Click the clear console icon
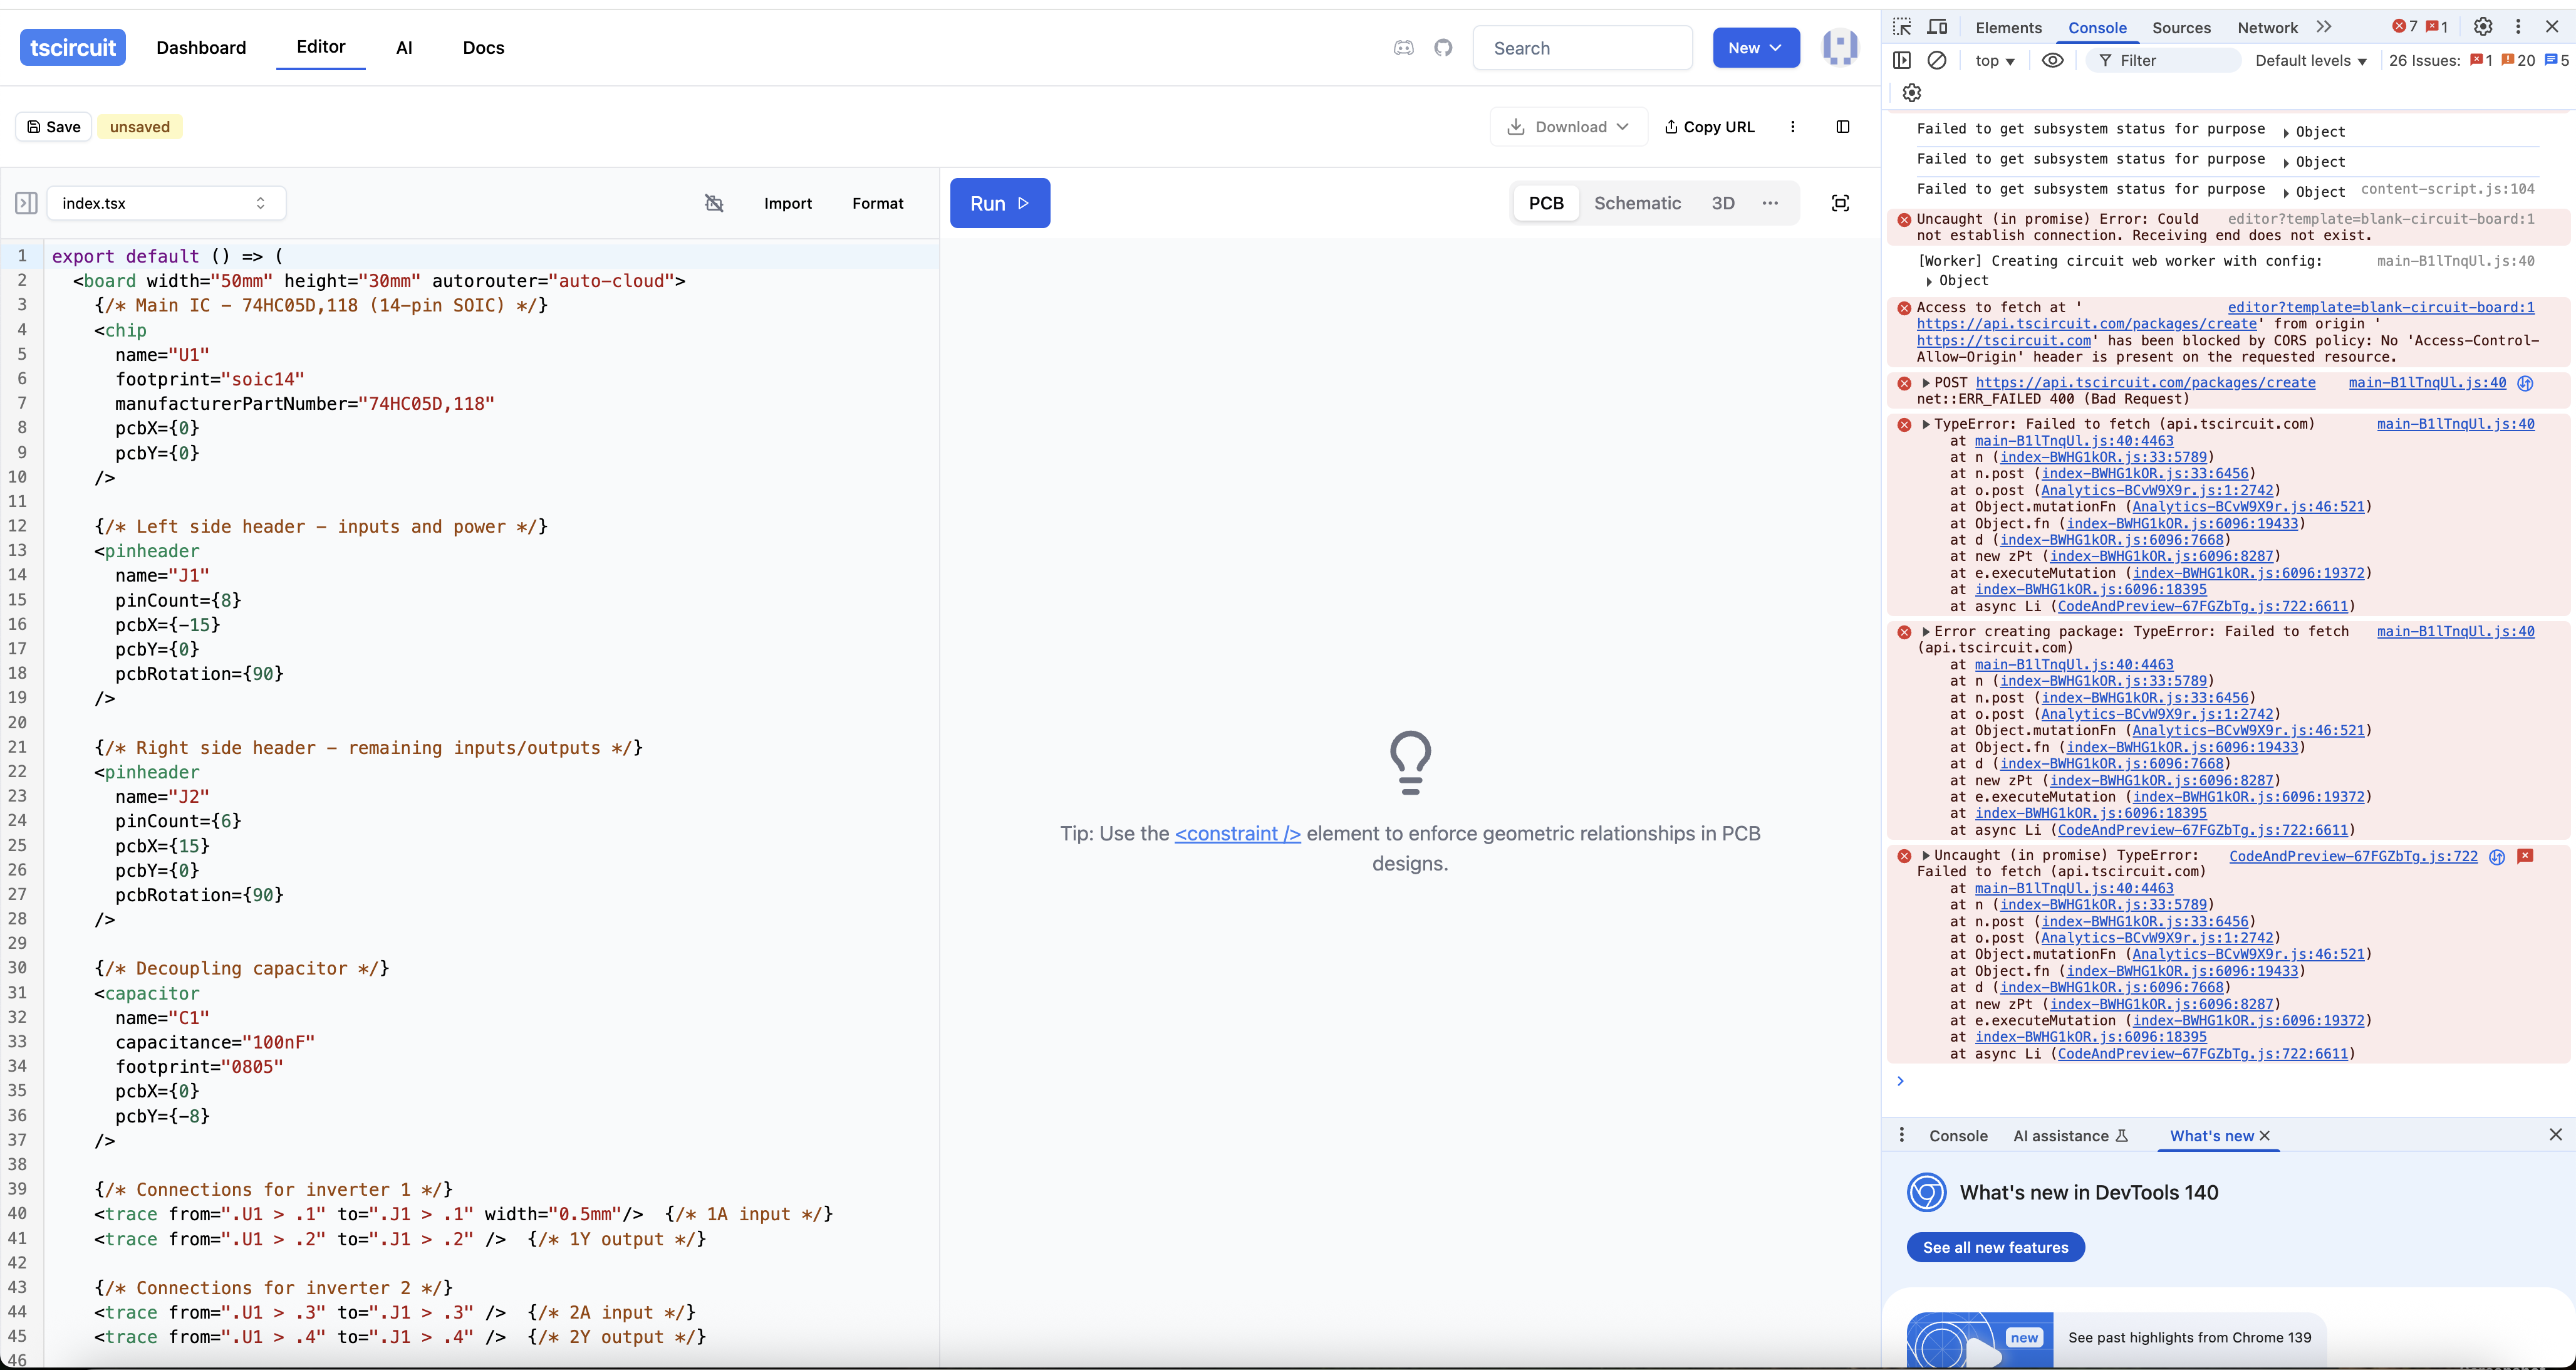Viewport: 2576px width, 1370px height. tap(1937, 60)
